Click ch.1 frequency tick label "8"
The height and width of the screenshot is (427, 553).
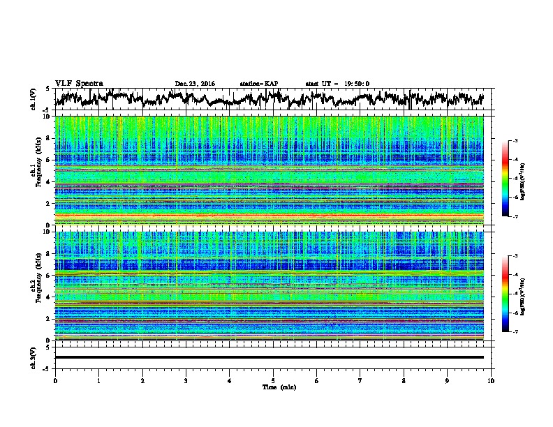pos(49,138)
